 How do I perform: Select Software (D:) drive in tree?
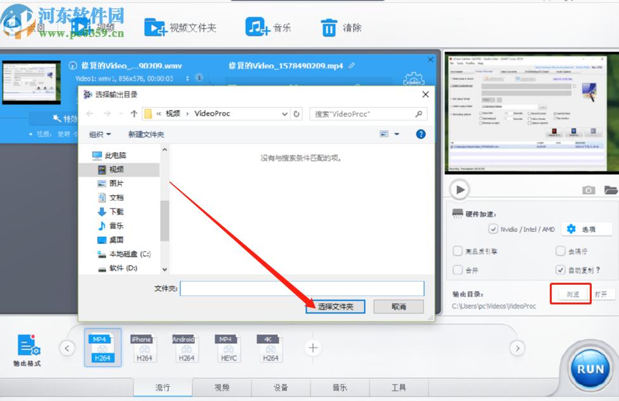(117, 268)
